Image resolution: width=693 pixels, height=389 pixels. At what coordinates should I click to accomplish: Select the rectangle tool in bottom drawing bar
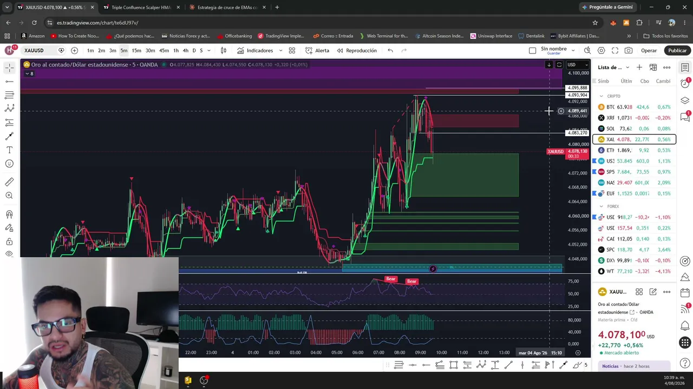[x=454, y=365]
